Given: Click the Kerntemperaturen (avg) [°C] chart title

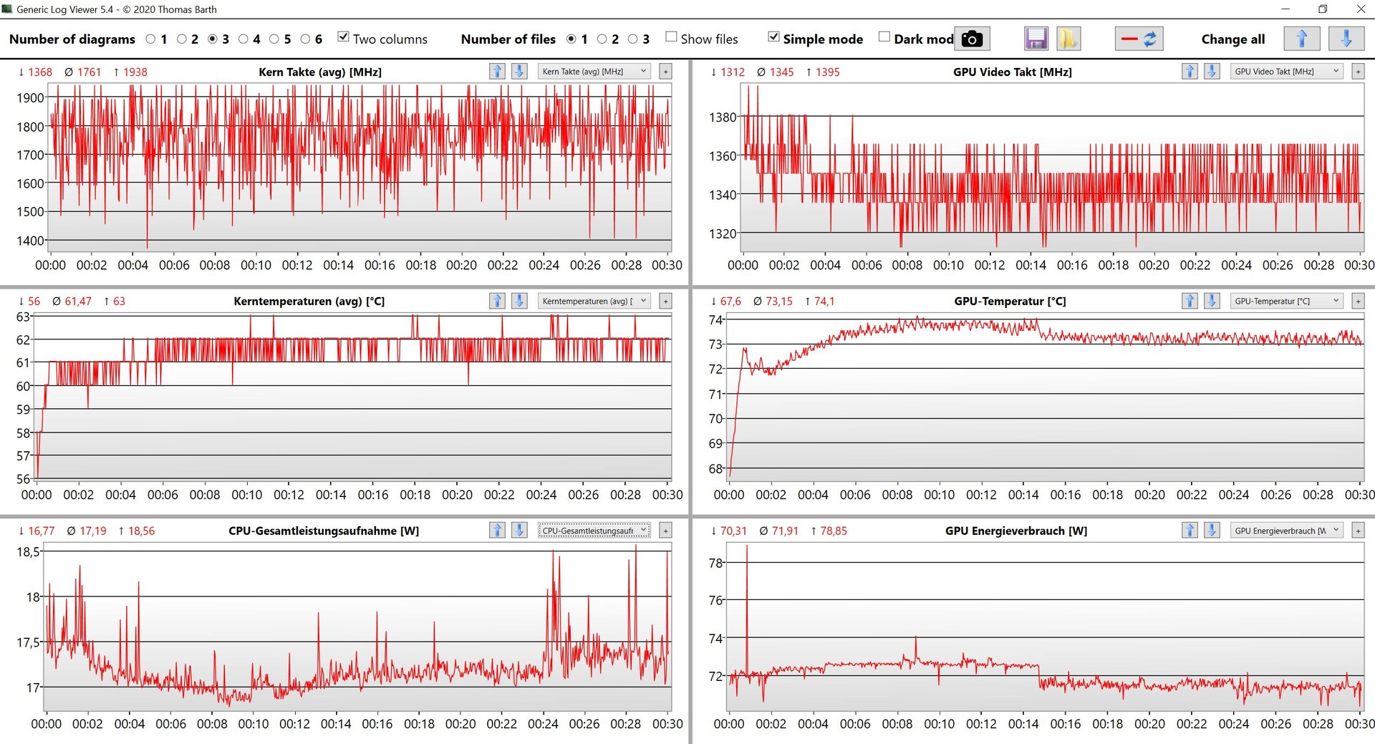Looking at the screenshot, I should (309, 301).
